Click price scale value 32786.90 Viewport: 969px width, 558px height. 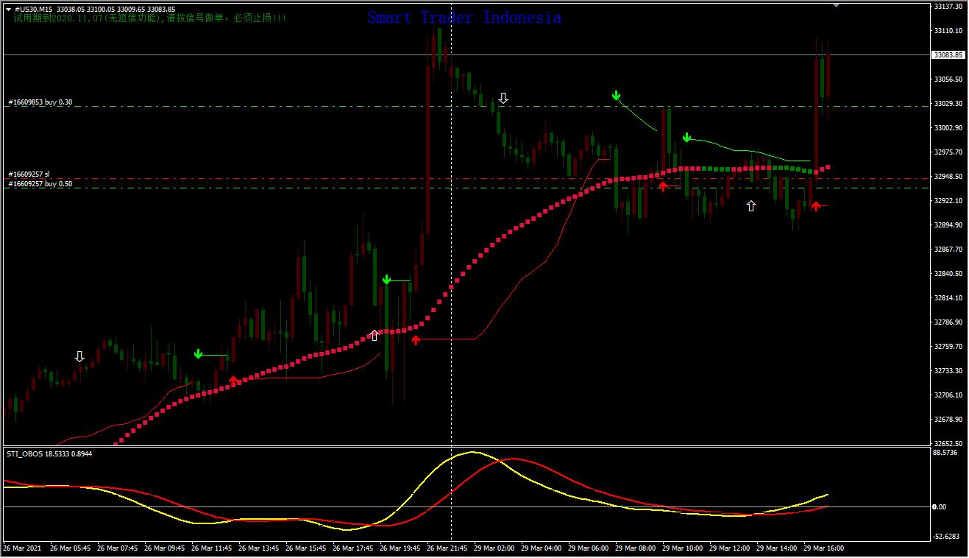pyautogui.click(x=948, y=322)
